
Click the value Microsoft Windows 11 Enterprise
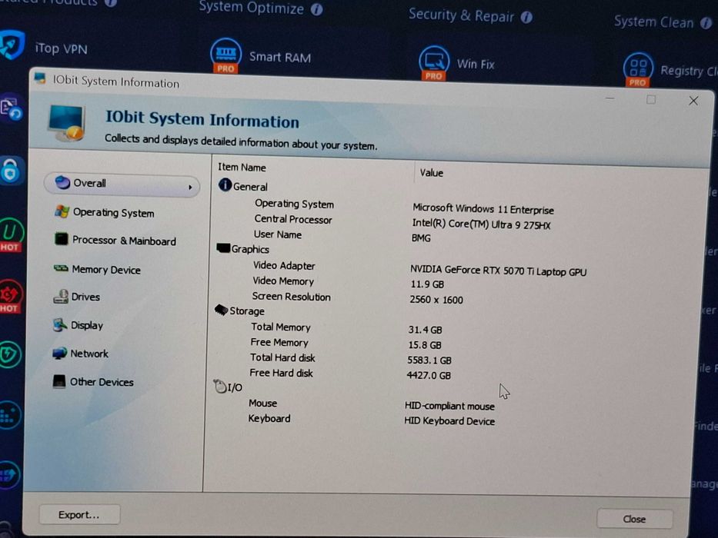(x=483, y=209)
